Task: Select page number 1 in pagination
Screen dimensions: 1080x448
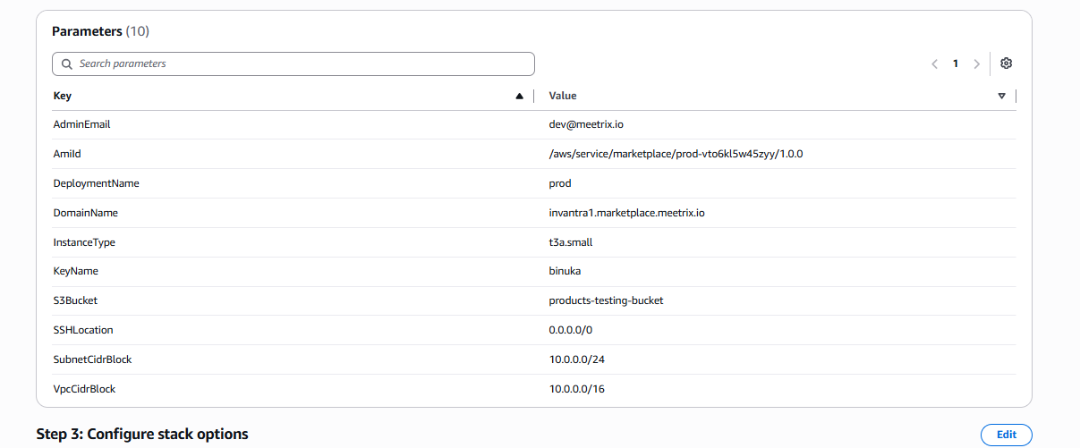Action: point(956,63)
